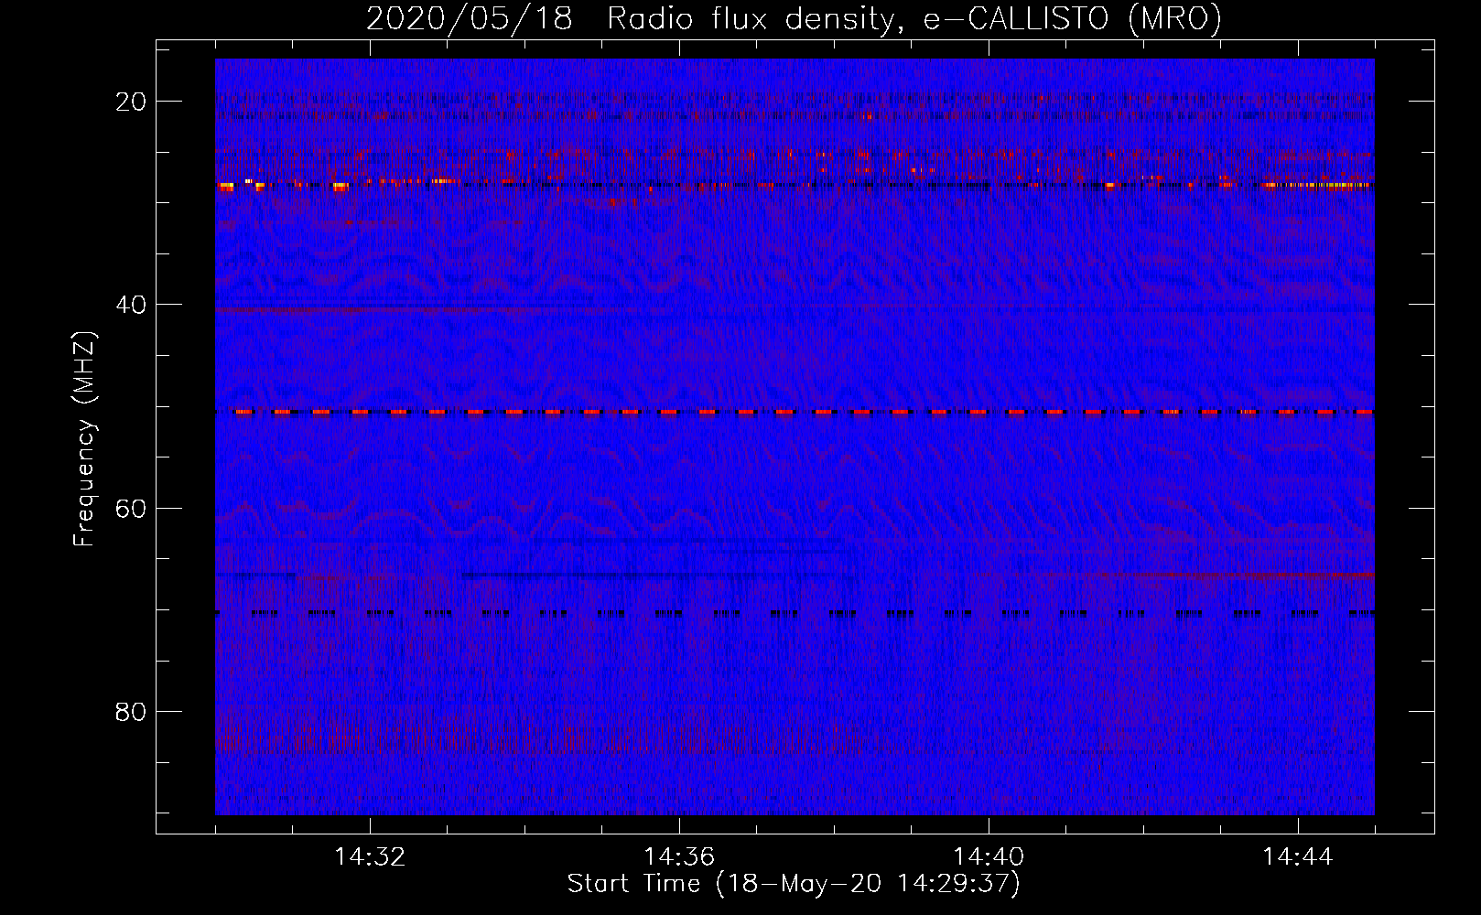Click the black dashed line near 70 MHz

(795, 613)
